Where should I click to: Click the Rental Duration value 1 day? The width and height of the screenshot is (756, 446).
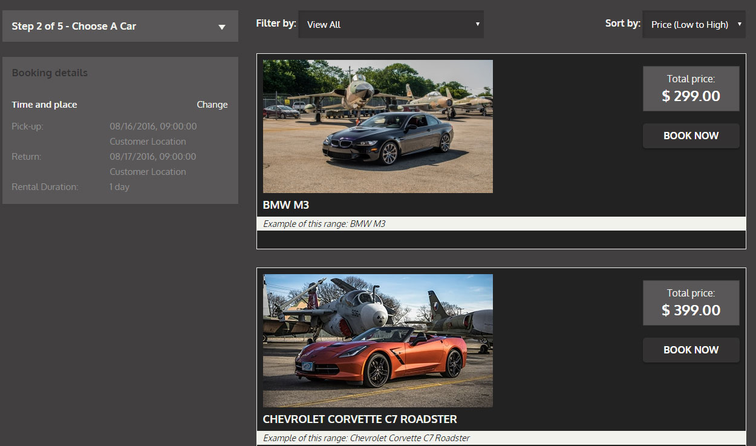tap(120, 187)
